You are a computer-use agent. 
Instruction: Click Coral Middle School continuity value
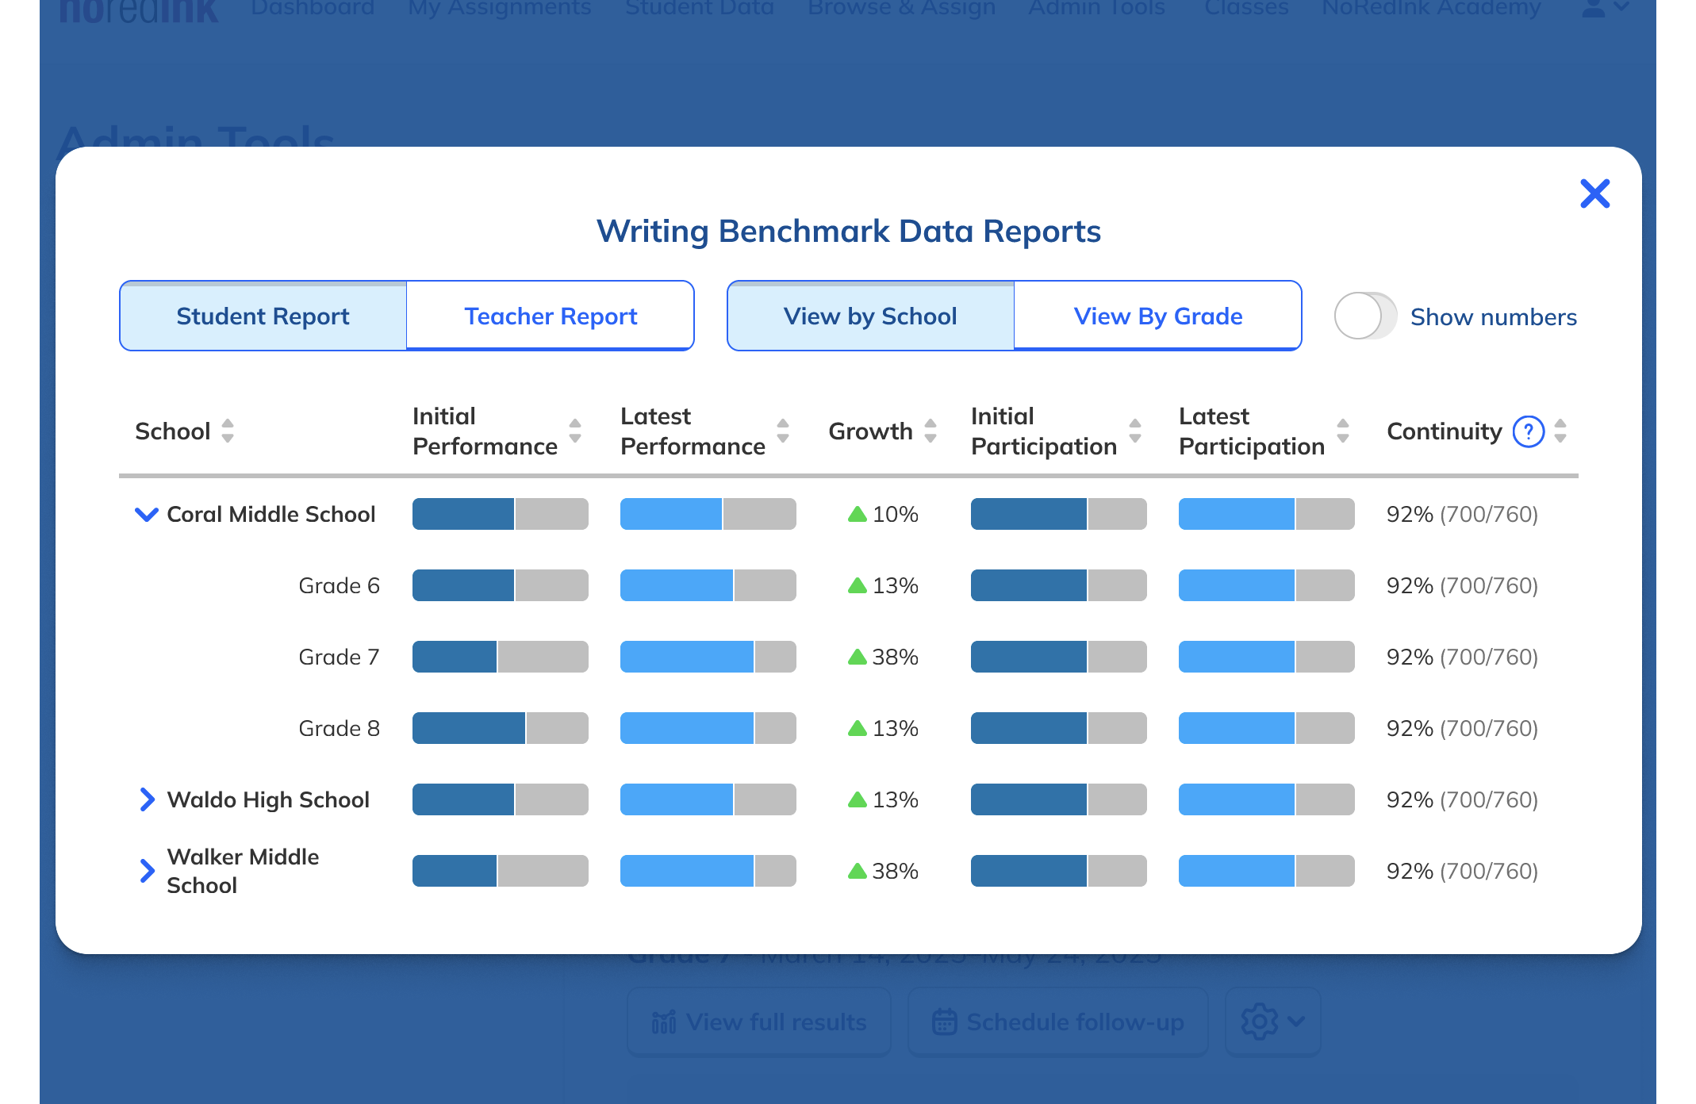pos(1461,515)
